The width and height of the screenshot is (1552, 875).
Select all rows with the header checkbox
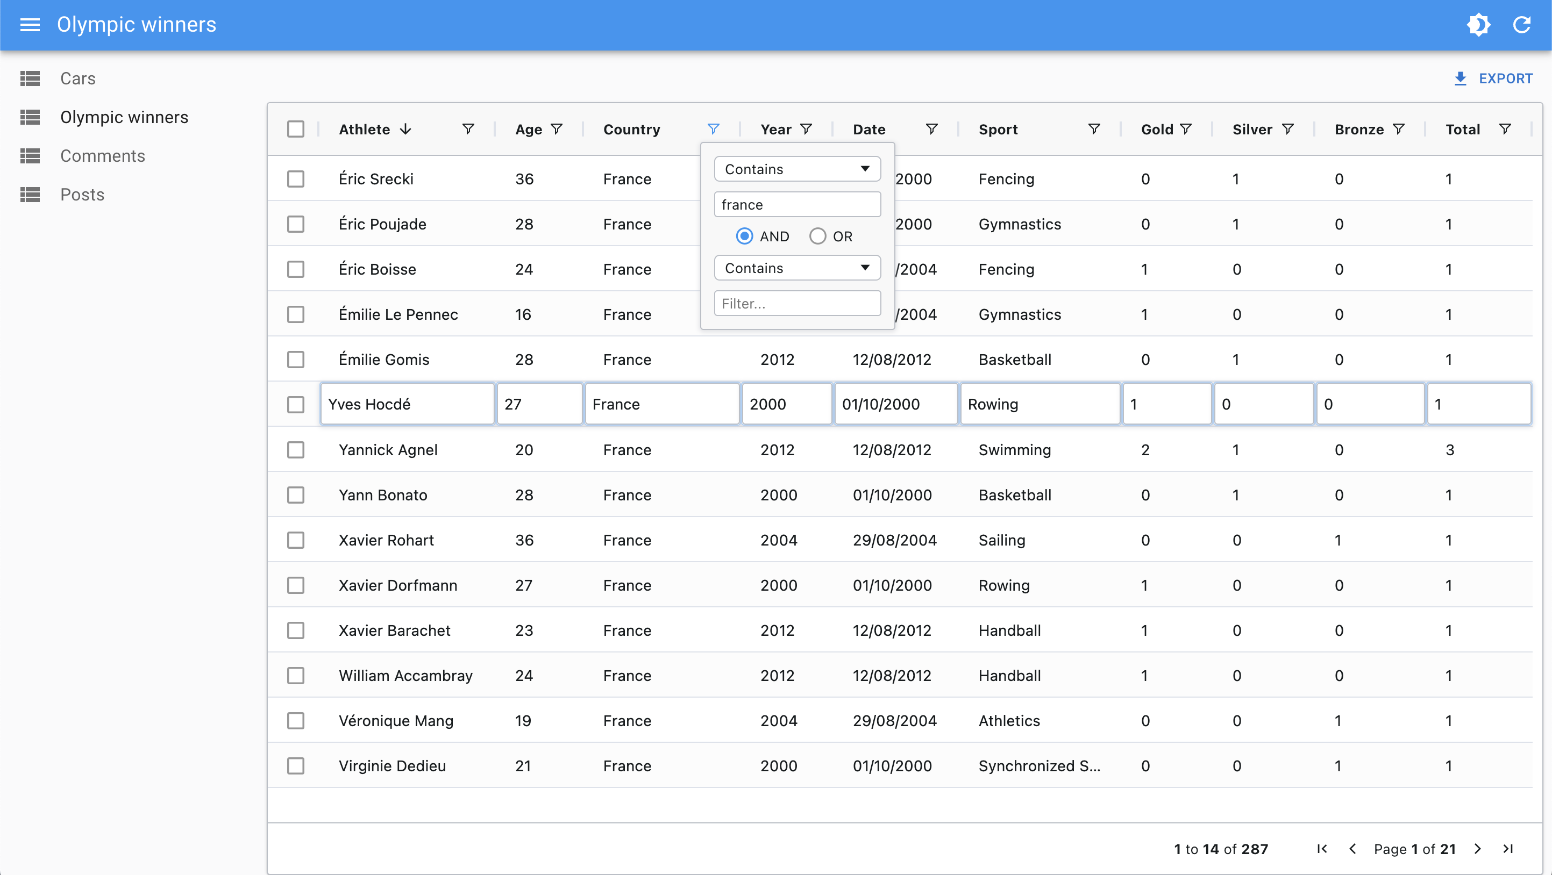click(x=296, y=129)
